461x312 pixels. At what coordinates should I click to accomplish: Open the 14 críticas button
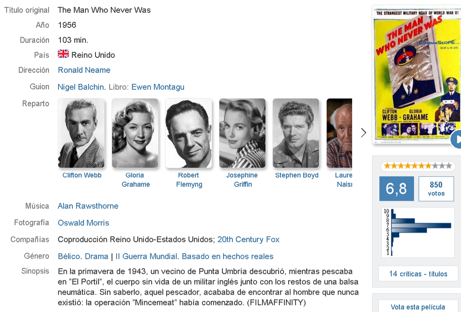[x=418, y=274]
